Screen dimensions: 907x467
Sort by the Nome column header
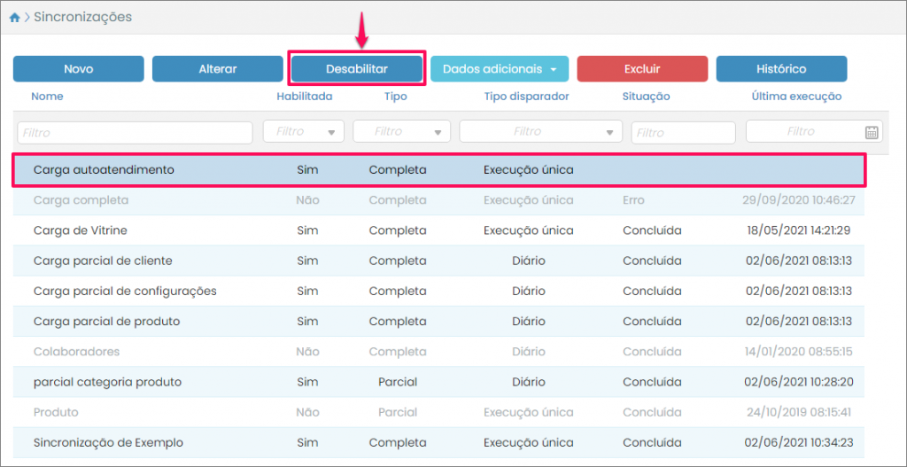(47, 97)
